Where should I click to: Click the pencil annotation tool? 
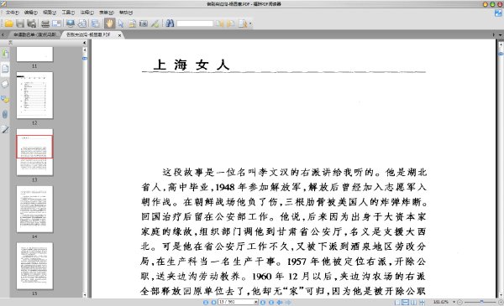155,23
